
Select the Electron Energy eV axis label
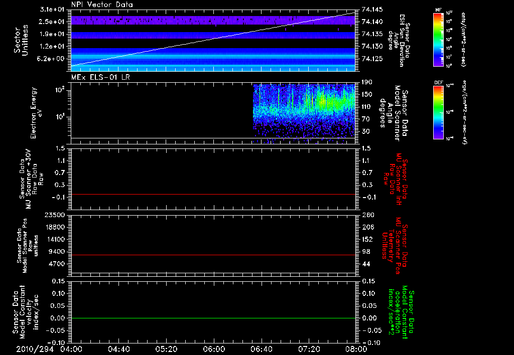click(x=37, y=113)
